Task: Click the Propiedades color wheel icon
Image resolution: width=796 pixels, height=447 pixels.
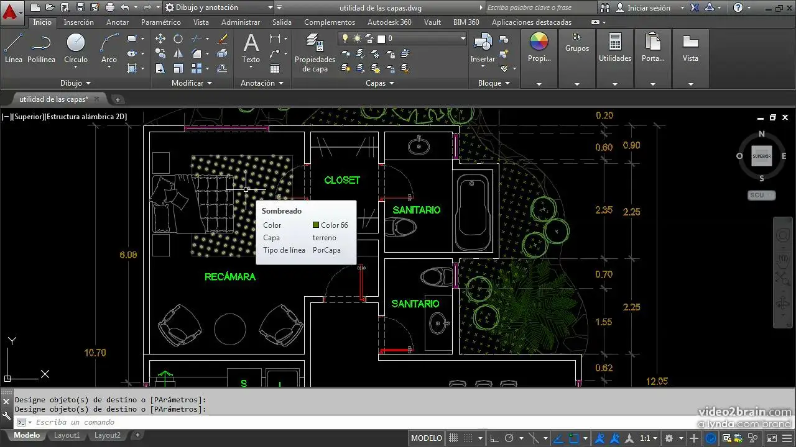Action: coord(539,42)
